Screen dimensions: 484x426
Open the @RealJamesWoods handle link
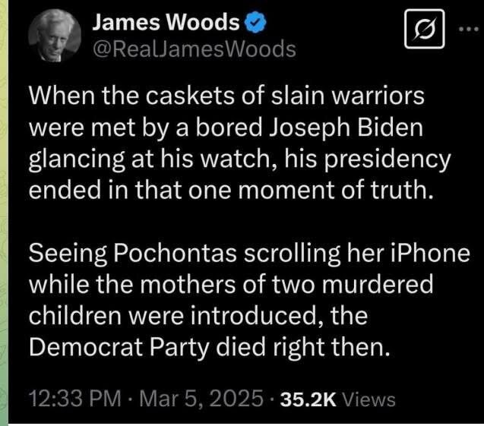point(195,49)
